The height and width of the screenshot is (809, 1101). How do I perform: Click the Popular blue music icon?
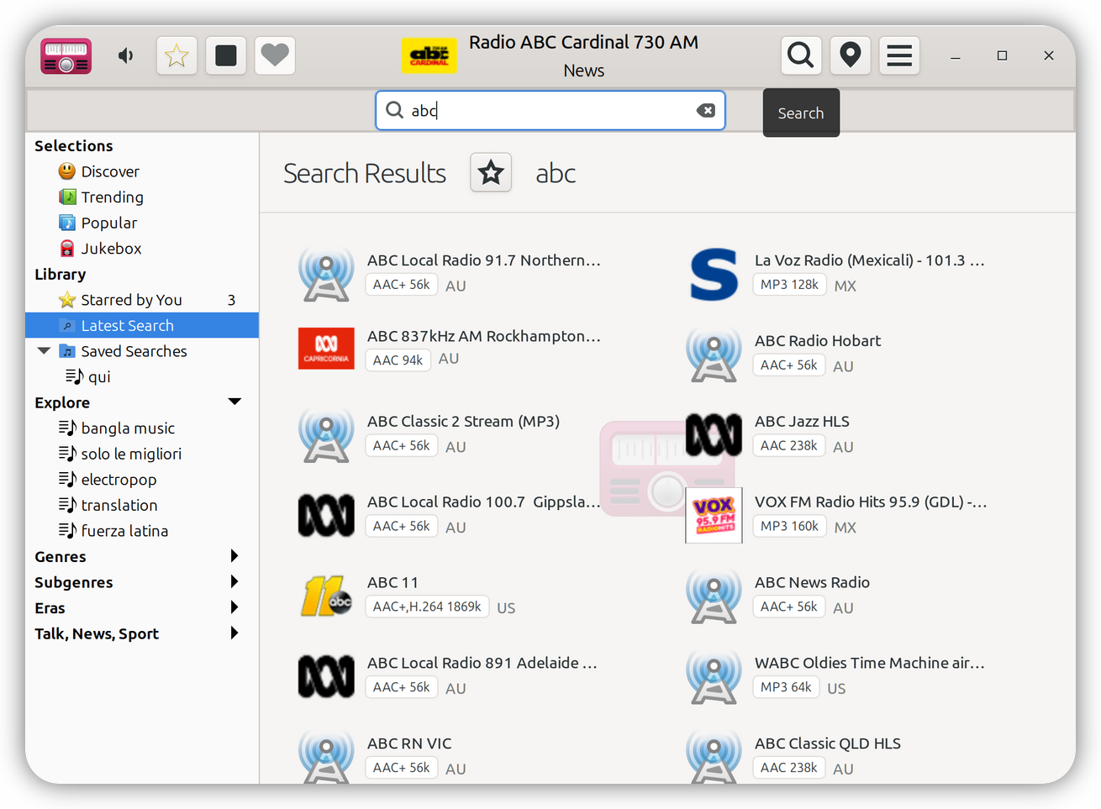pos(67,223)
